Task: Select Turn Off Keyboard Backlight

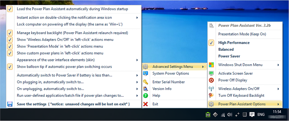Action: [x=241, y=96]
